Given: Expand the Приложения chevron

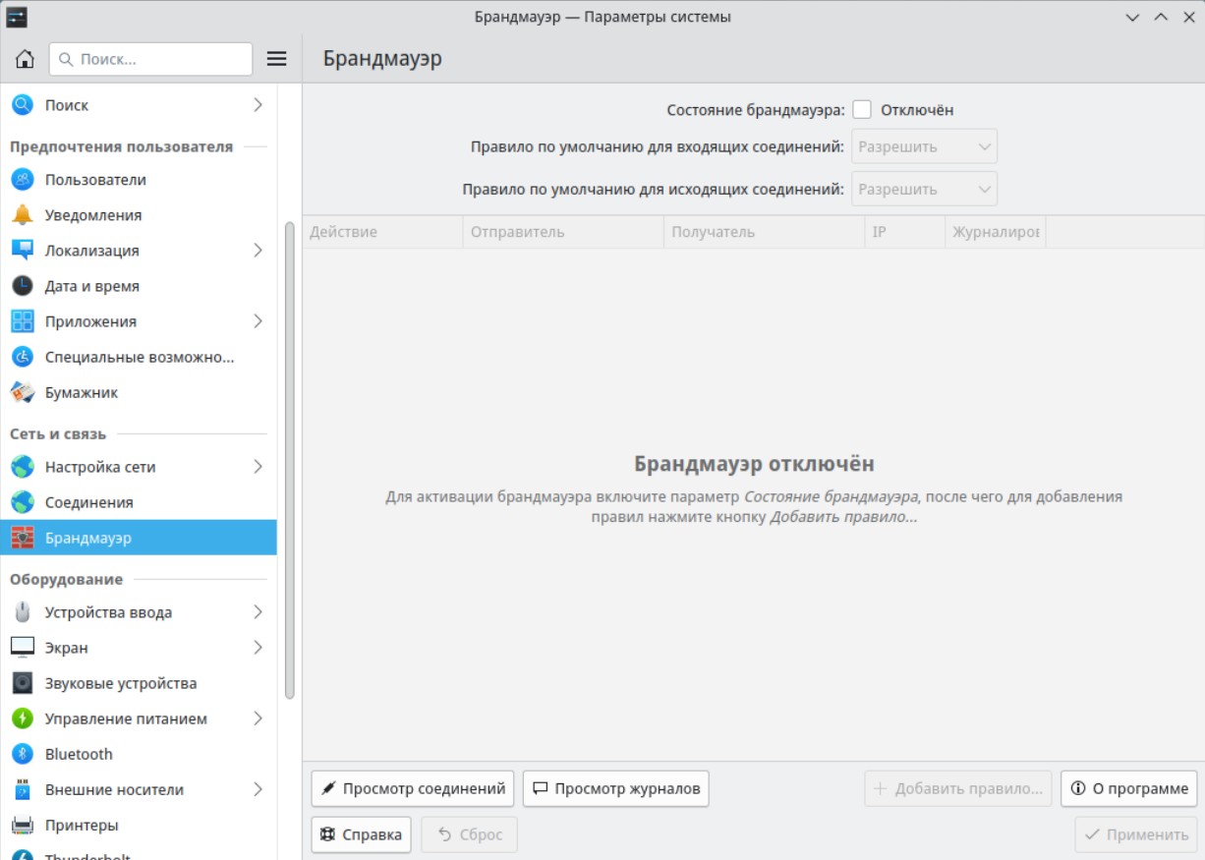Looking at the screenshot, I should click(x=258, y=321).
